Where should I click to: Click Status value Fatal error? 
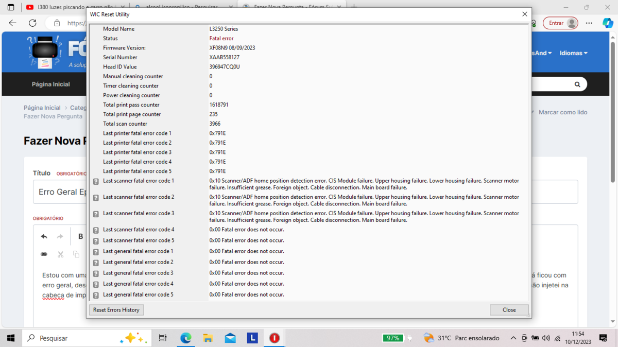point(221,39)
